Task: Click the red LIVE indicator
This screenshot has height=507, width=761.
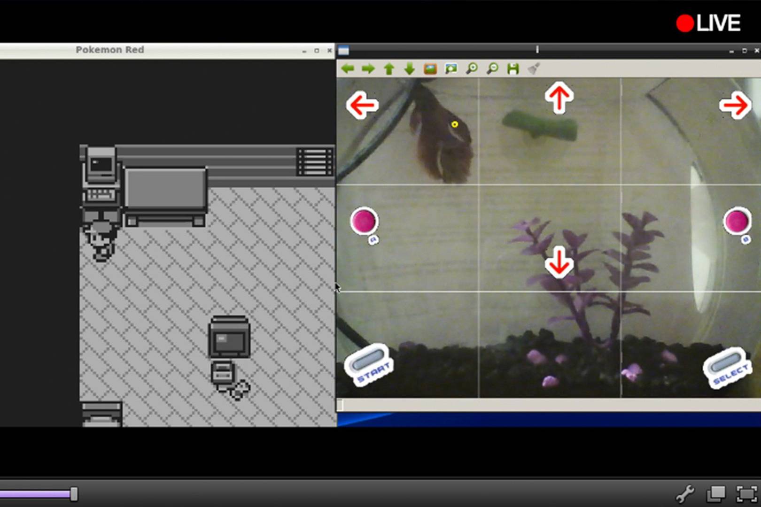Action: pos(708,23)
